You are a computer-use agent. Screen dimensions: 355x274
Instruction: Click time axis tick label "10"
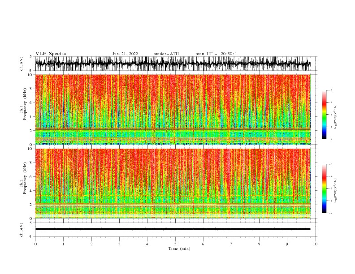(x=315, y=244)
